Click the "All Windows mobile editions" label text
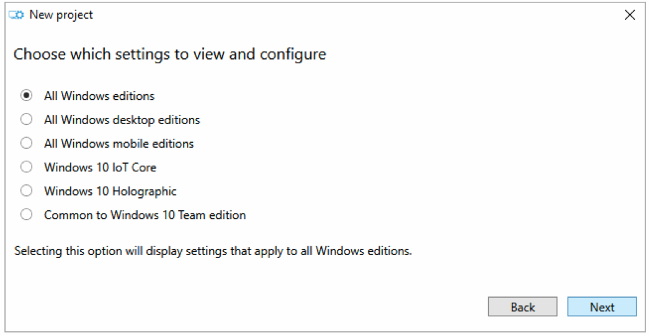 coord(119,143)
